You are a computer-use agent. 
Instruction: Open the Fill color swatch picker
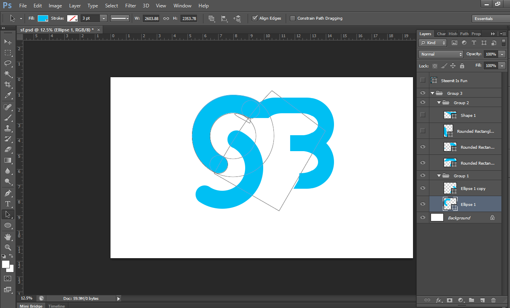(x=43, y=18)
